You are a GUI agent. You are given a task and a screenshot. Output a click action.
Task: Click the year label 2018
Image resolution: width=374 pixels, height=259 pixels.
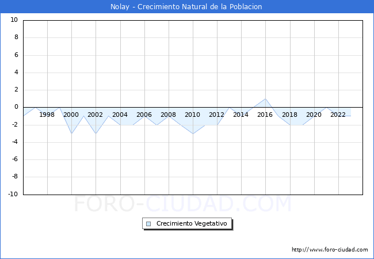[290, 115]
